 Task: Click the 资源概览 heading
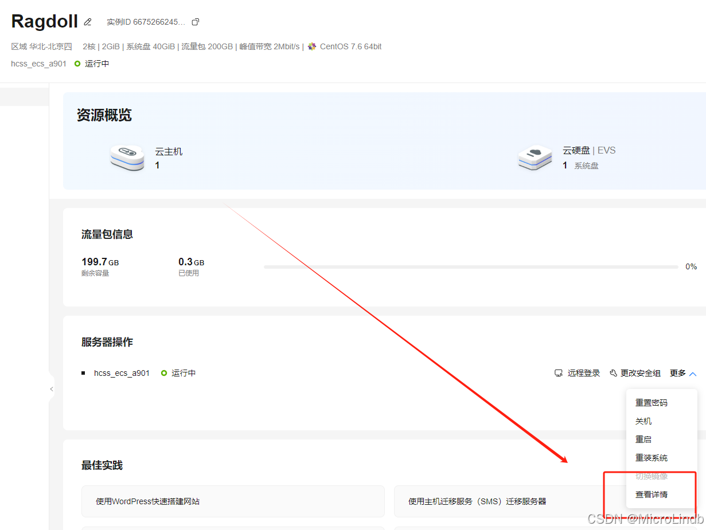click(104, 115)
